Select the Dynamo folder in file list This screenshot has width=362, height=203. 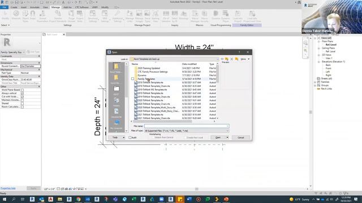pos(142,75)
